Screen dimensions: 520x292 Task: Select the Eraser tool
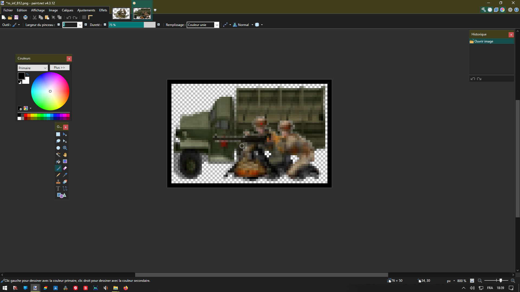[65, 168]
